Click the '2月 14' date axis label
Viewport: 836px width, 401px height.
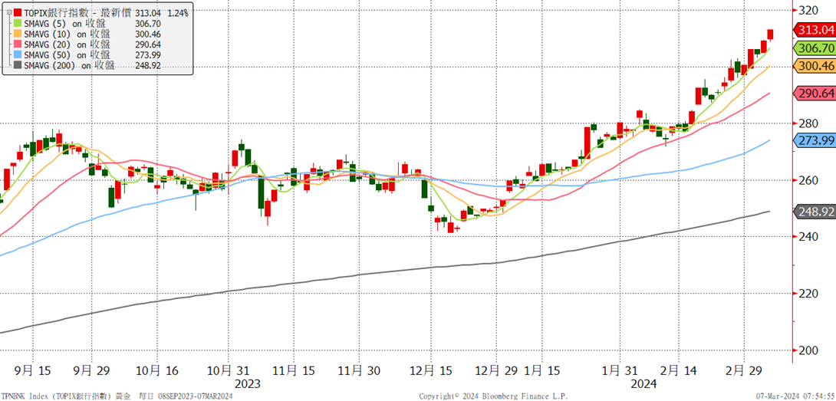tap(678, 370)
